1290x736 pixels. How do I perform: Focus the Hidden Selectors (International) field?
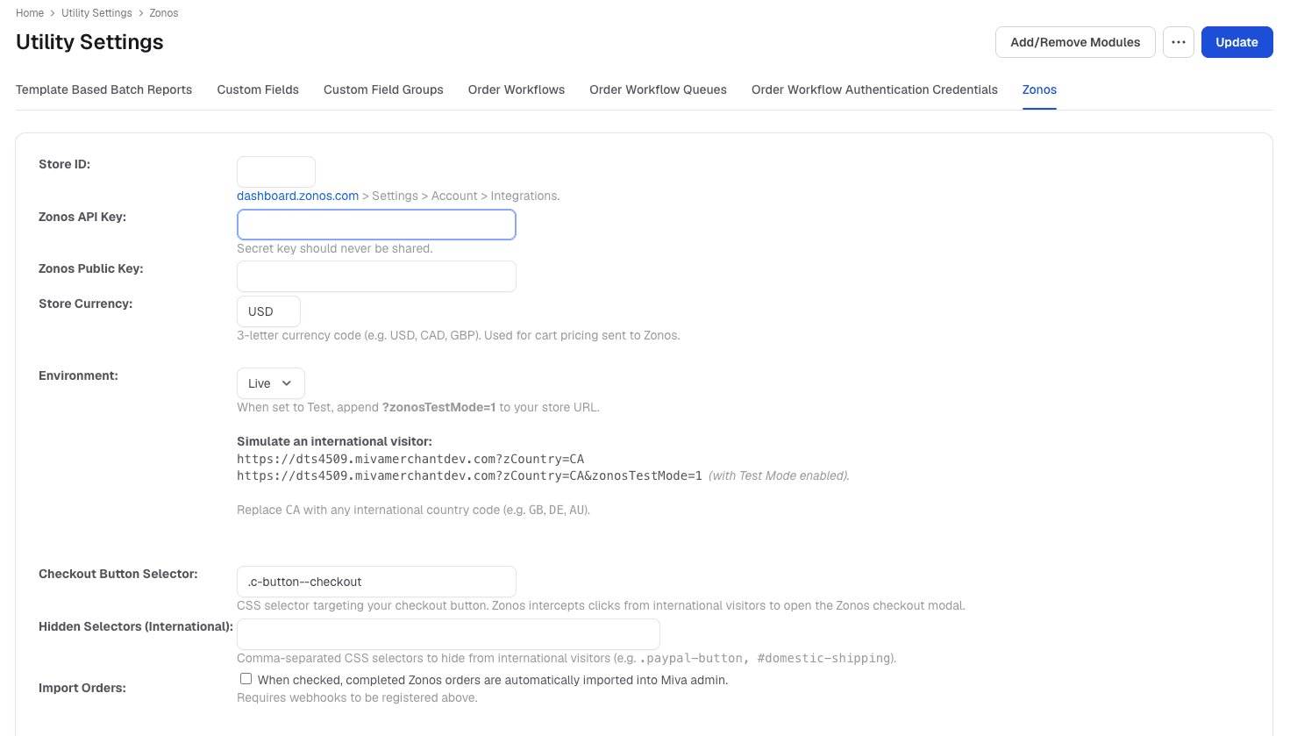[x=448, y=634]
